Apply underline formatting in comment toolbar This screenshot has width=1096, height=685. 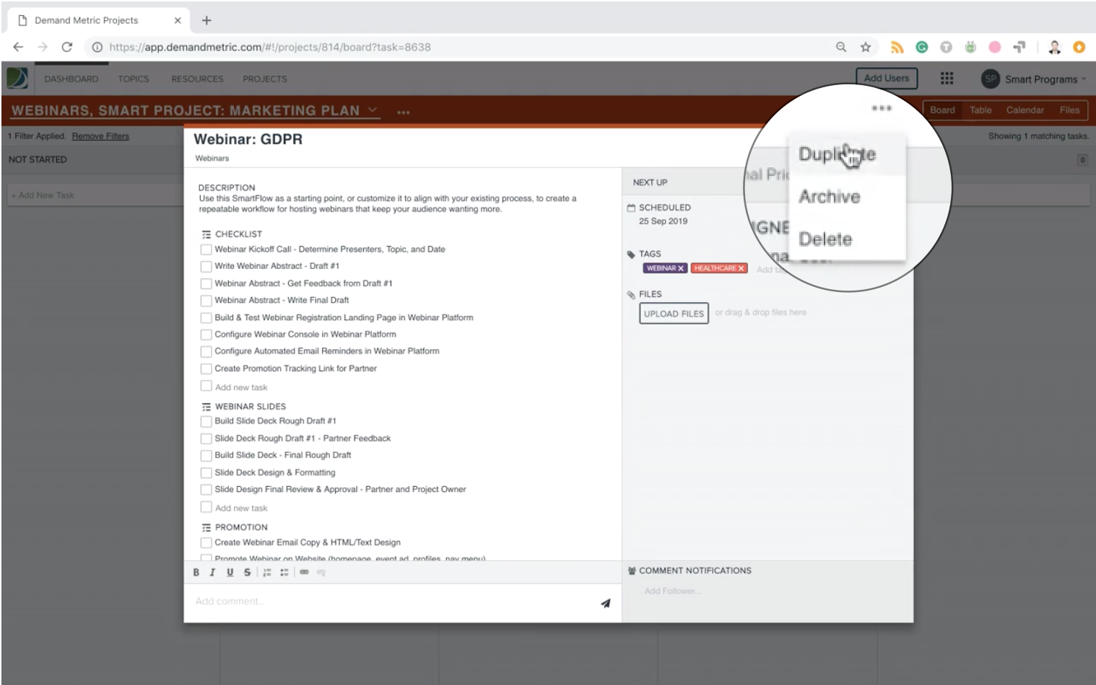pos(230,573)
